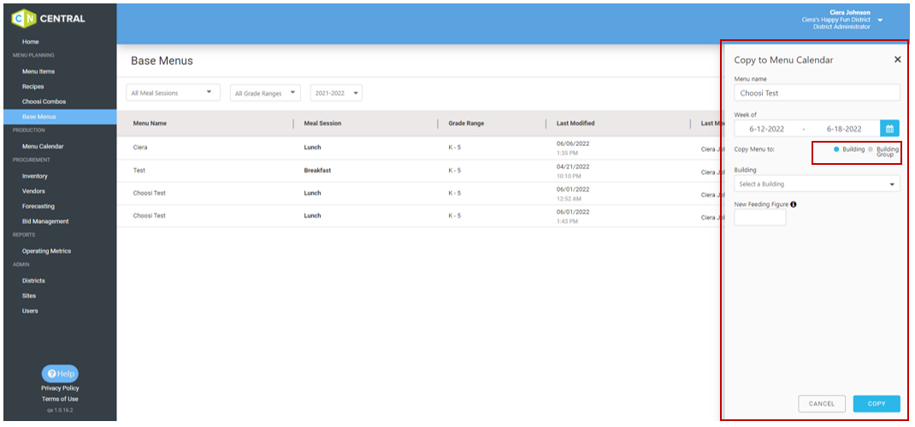Click the New Feeding Figure input box

coord(759,218)
